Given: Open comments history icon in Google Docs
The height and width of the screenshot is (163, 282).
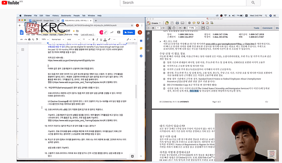Looking at the screenshot, I should point(118,33).
